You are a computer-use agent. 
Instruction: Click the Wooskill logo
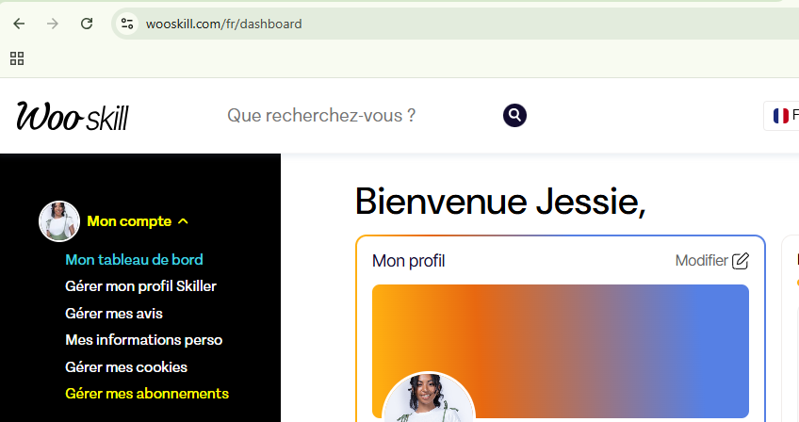[73, 116]
